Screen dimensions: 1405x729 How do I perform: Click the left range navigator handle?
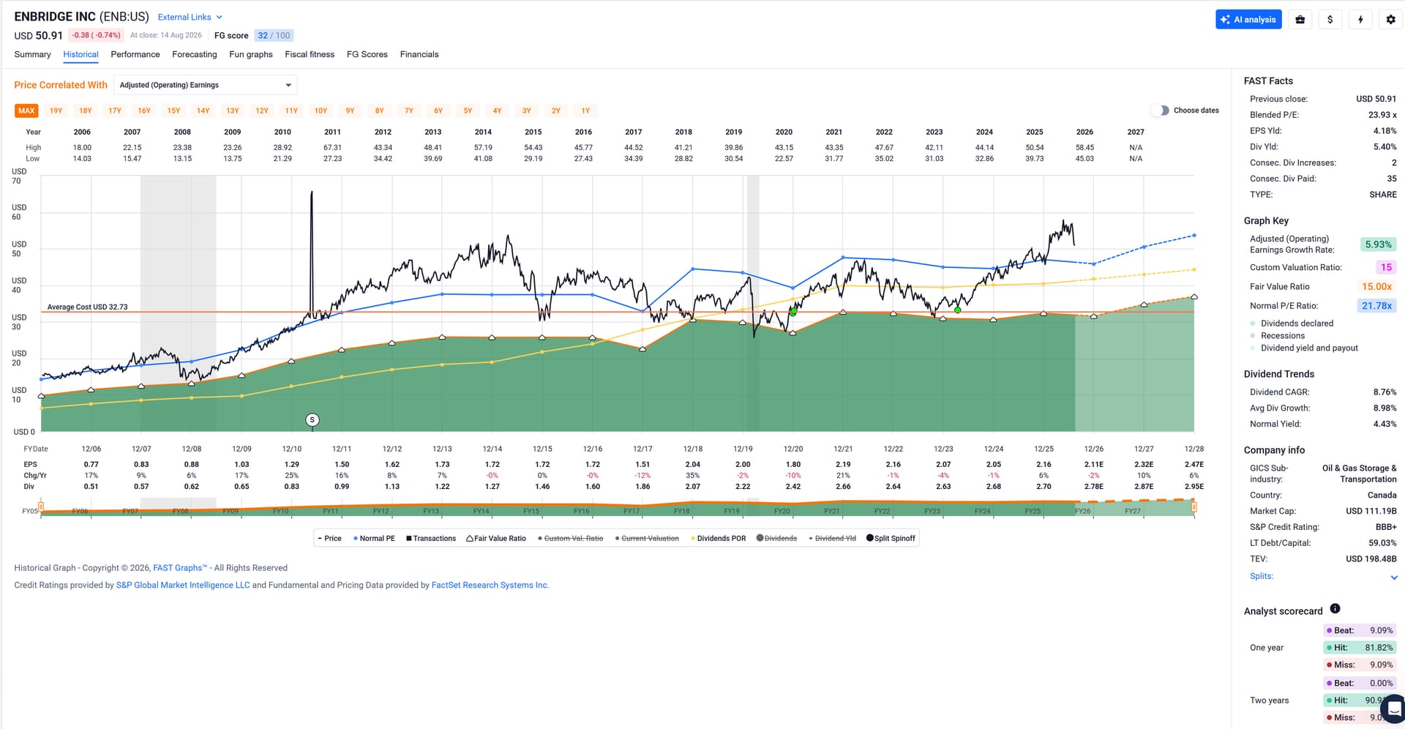point(41,506)
